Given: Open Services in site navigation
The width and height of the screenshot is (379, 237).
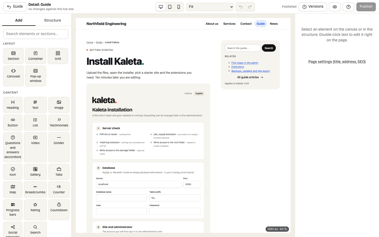Looking at the screenshot, I should (229, 24).
